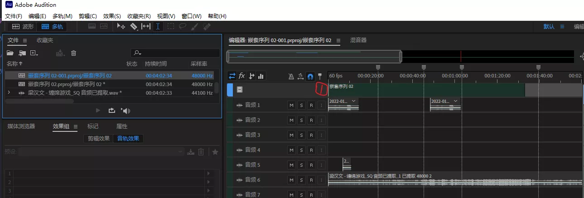Sort files by 采样率 column header
584x198 pixels.
[199, 64]
